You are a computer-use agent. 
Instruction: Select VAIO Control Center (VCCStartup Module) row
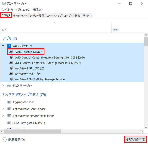click(x=72, y=63)
